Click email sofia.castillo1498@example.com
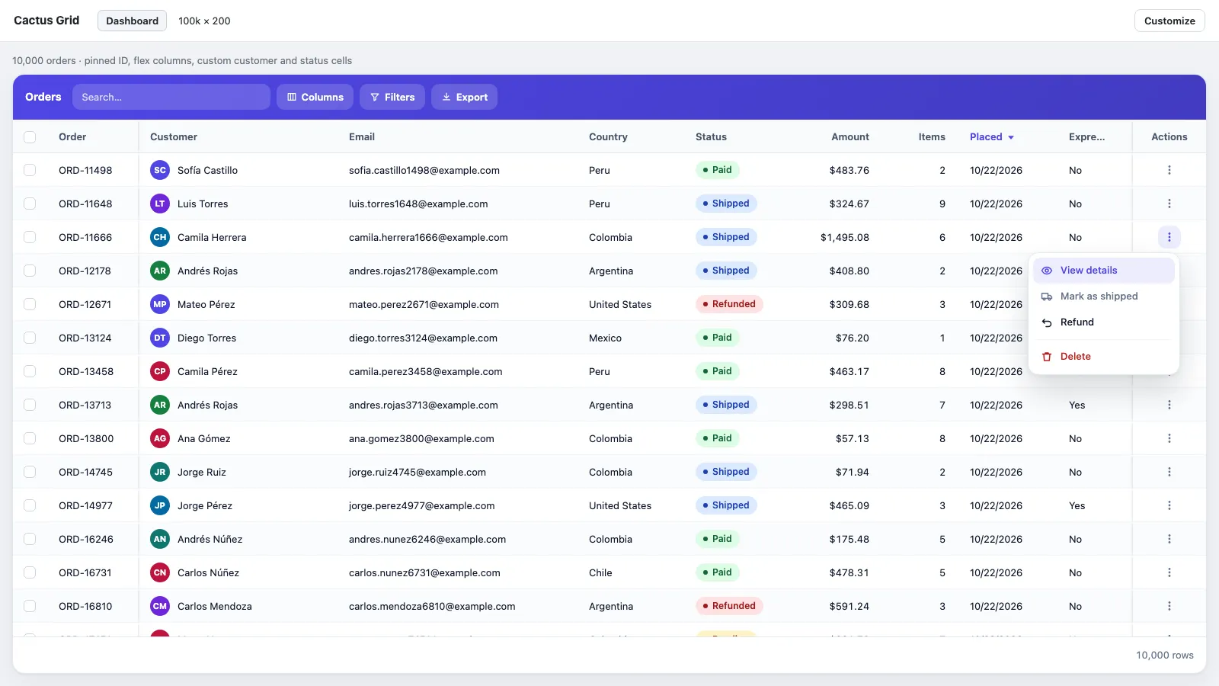This screenshot has height=686, width=1219. [424, 170]
